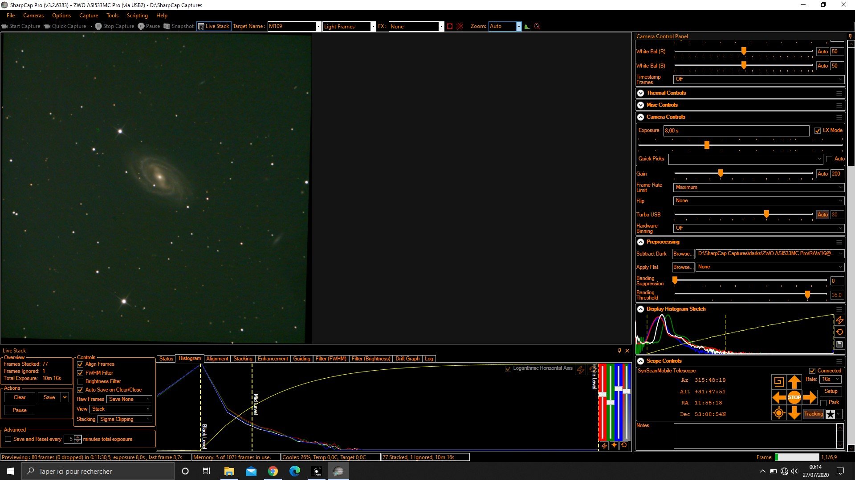The image size is (855, 480).
Task: Switch to the Drift Graph tab
Action: (x=407, y=359)
